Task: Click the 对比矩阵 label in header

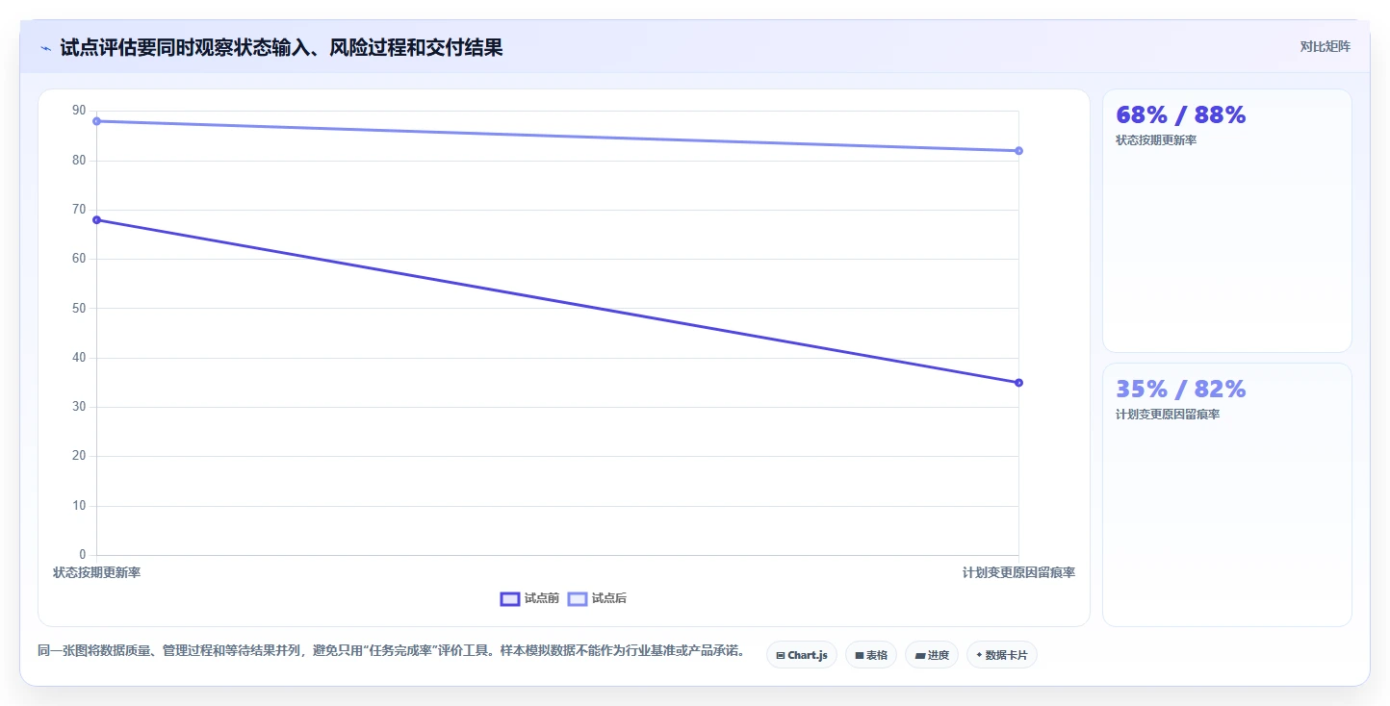Action: coord(1325,46)
